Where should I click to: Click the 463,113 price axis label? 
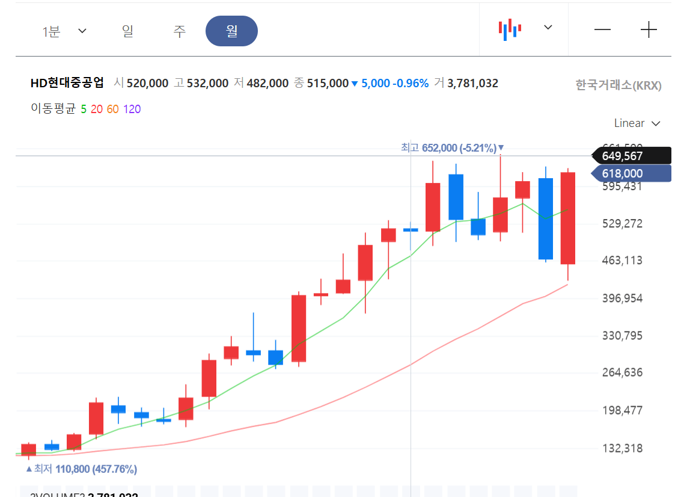click(x=622, y=261)
